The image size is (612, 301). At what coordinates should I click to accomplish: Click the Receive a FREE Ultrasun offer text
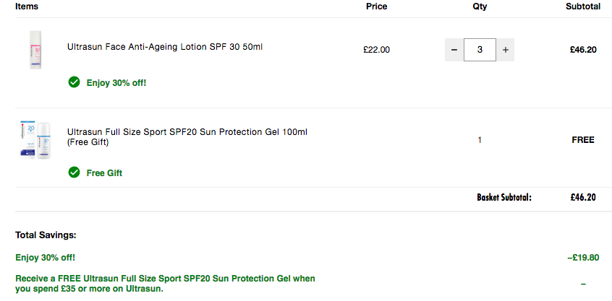165,284
